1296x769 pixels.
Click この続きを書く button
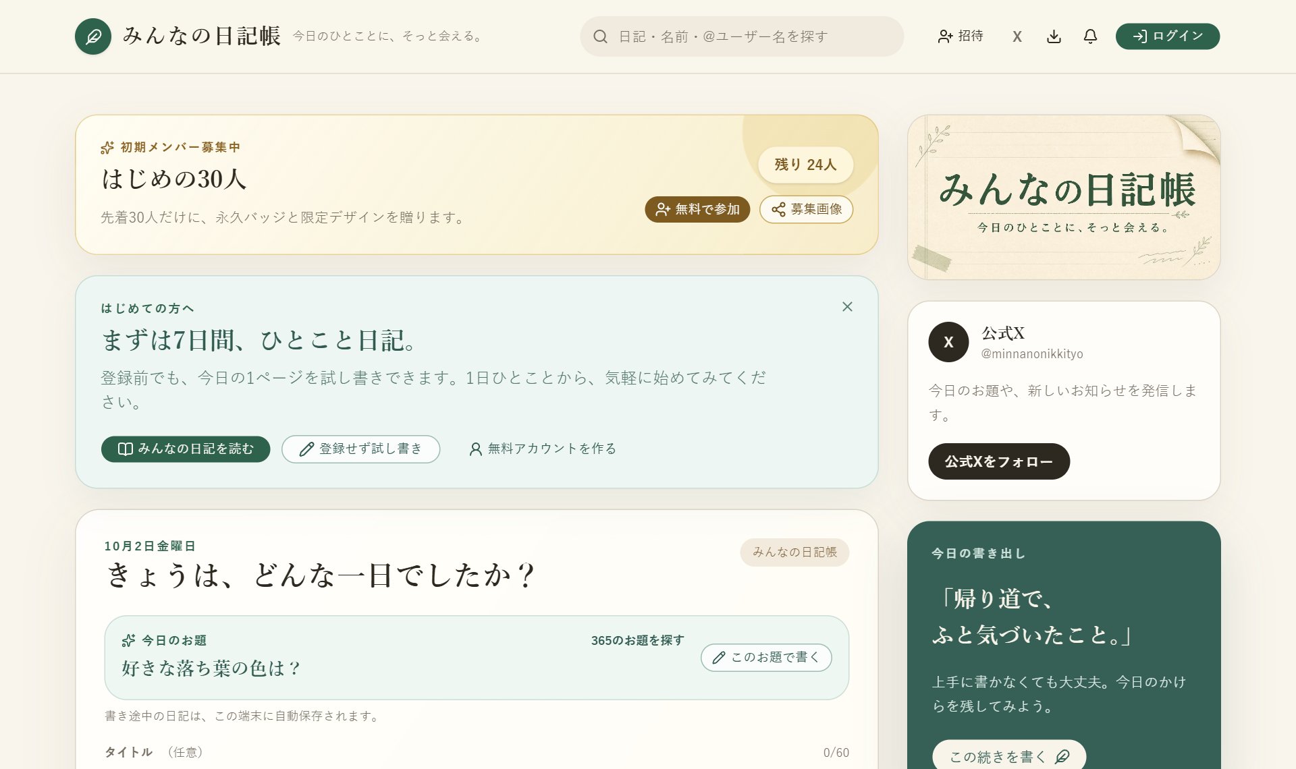tap(1009, 756)
